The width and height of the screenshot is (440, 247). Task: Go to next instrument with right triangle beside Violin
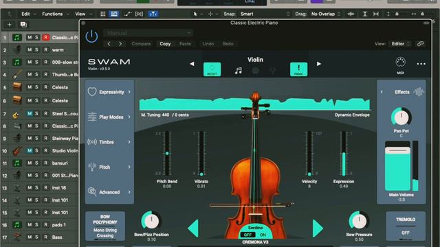coord(319,64)
